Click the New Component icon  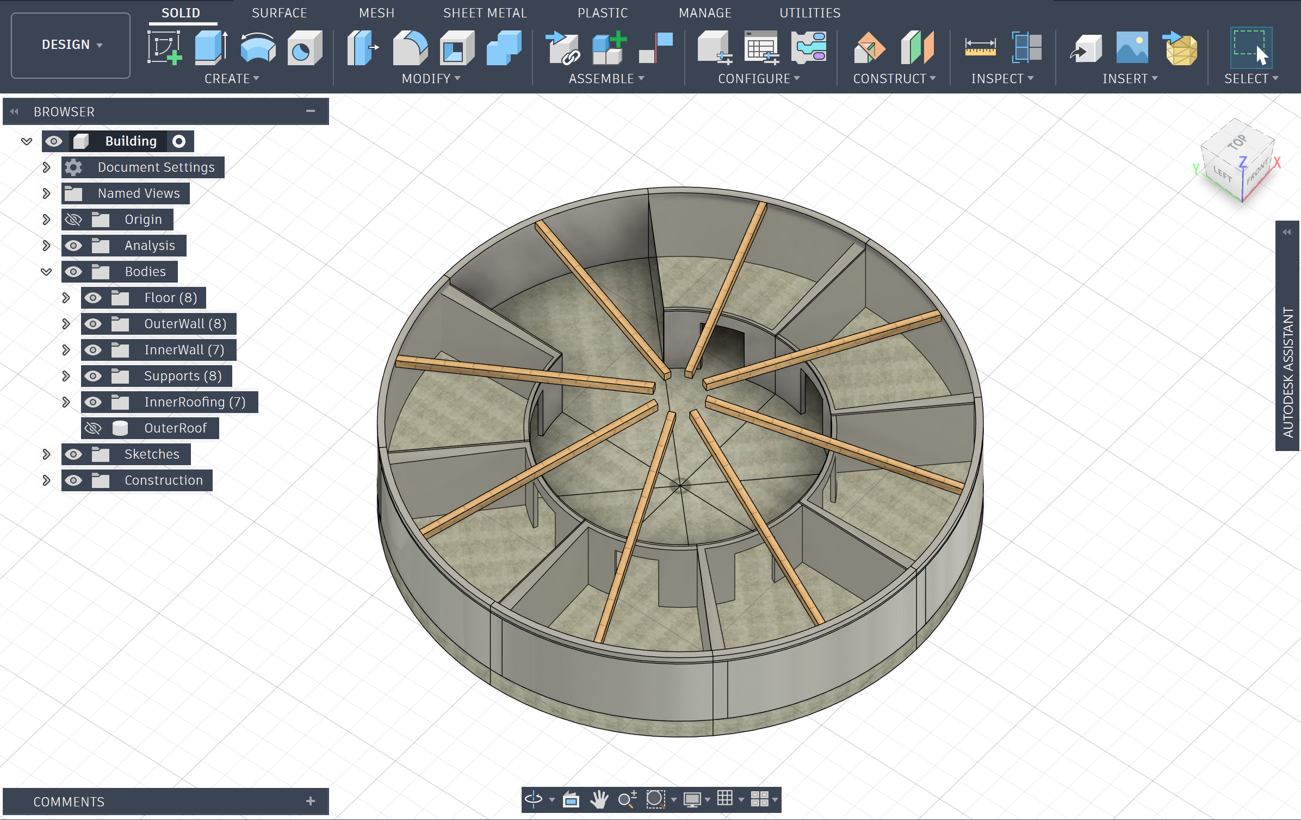[610, 48]
